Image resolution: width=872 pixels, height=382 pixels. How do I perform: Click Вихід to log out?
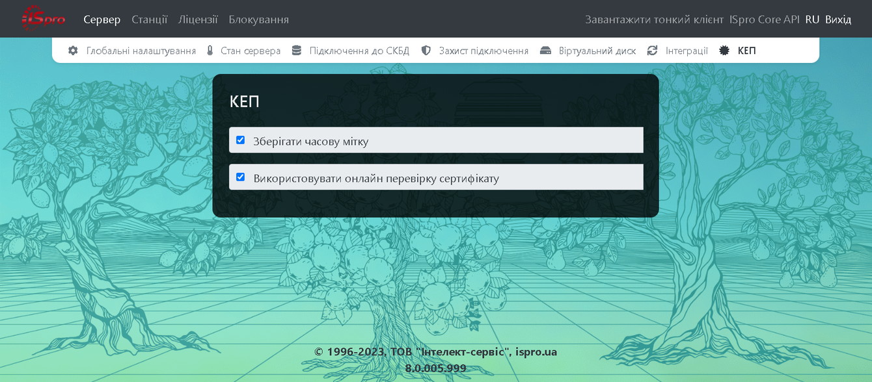pyautogui.click(x=838, y=19)
